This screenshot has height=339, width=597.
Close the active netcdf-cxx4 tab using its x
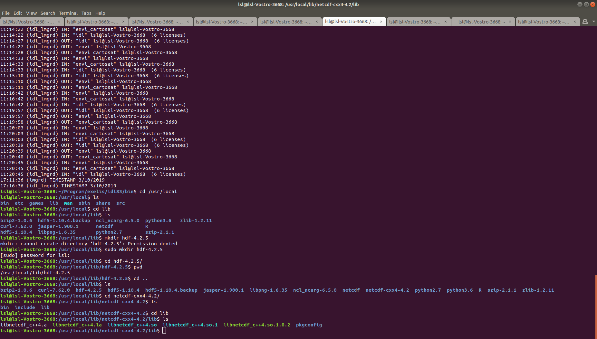pyautogui.click(x=381, y=22)
